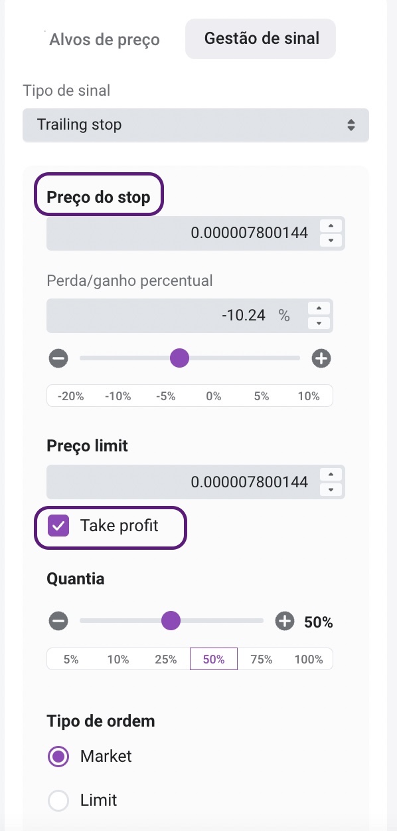Click the plus icon of the Quantia slider
Screen dimensions: 397x831
pyautogui.click(x=285, y=622)
